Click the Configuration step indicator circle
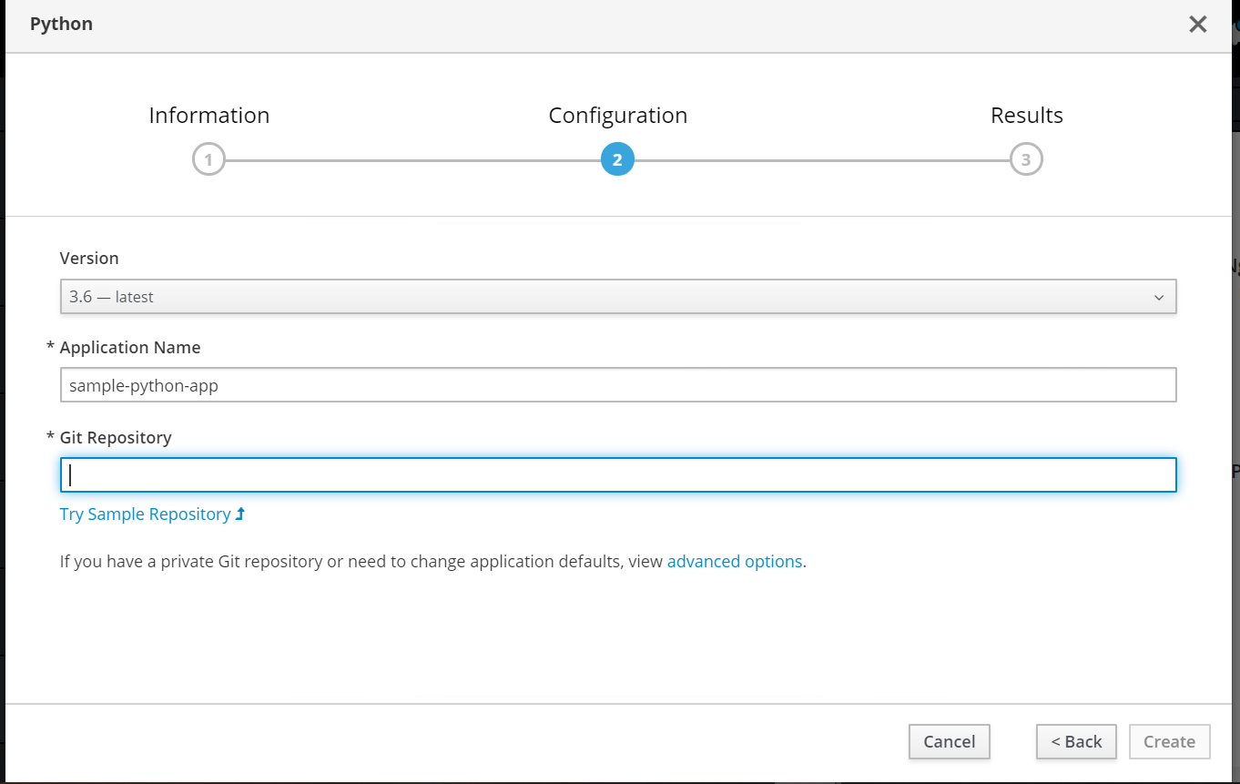Screen dimensions: 1240x784 617,158
